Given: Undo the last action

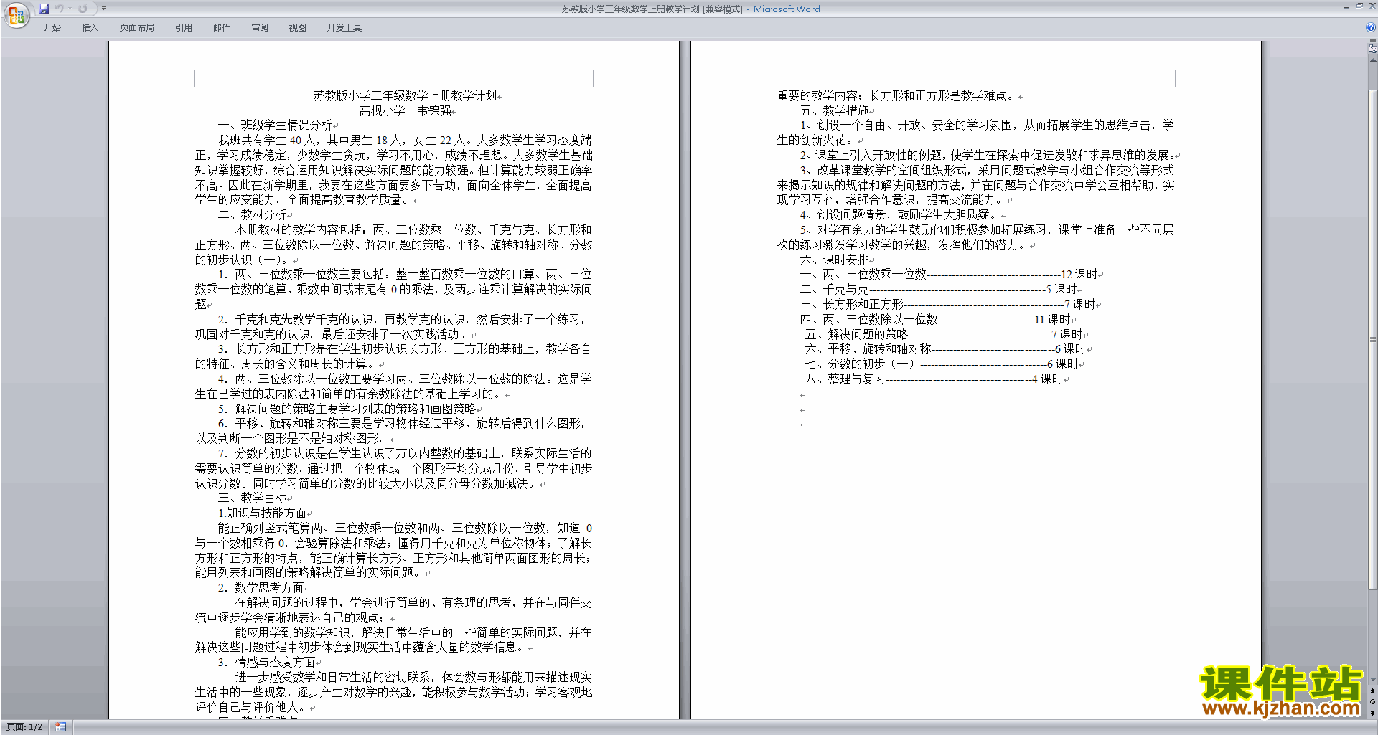Looking at the screenshot, I should point(60,9).
